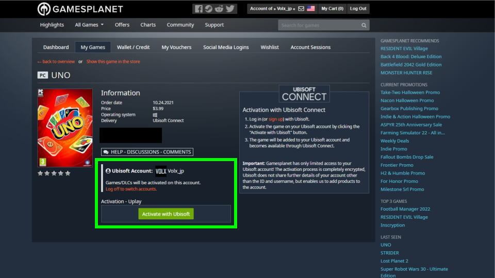The width and height of the screenshot is (495, 278).
Task: Open the Highlights menu item
Action: (x=52, y=25)
